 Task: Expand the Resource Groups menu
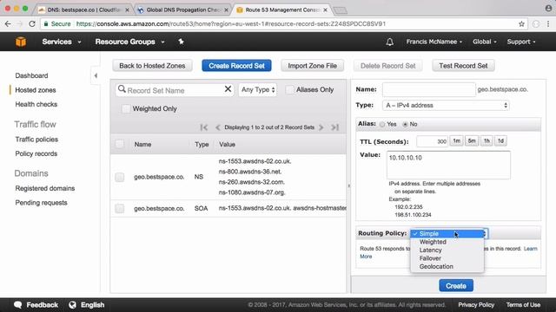[x=129, y=42]
